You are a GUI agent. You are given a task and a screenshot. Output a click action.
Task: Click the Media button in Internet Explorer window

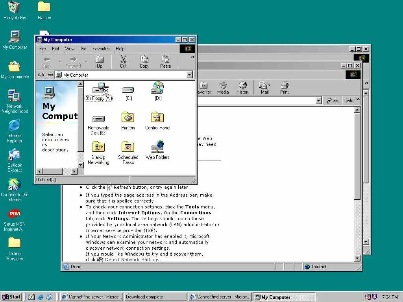(x=223, y=88)
